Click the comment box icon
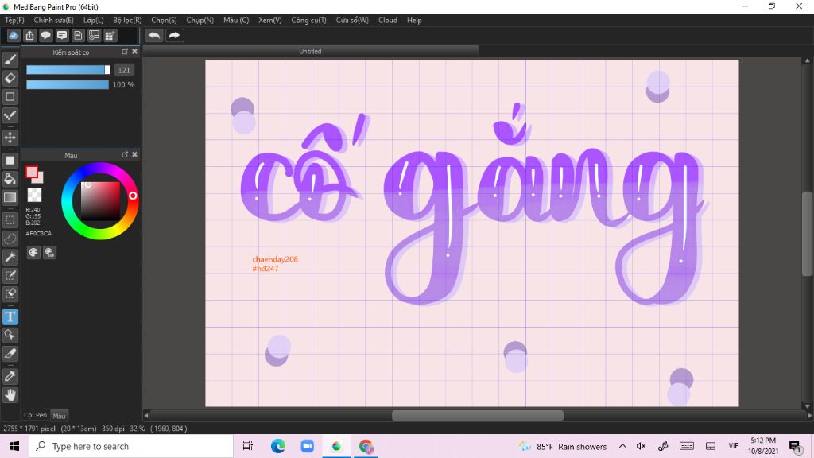Viewport: 814px width, 458px height. click(x=62, y=35)
